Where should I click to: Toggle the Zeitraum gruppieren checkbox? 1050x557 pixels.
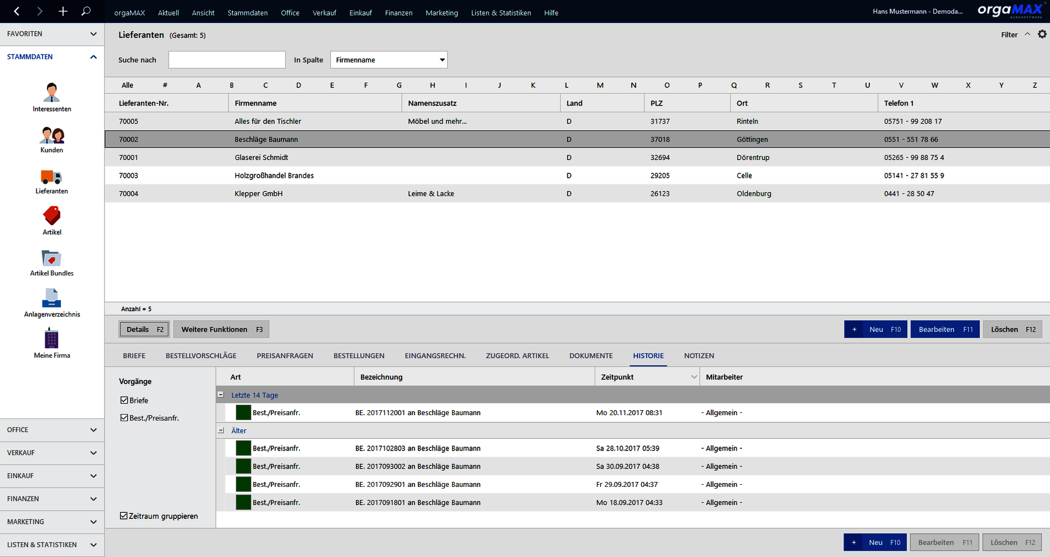(124, 516)
